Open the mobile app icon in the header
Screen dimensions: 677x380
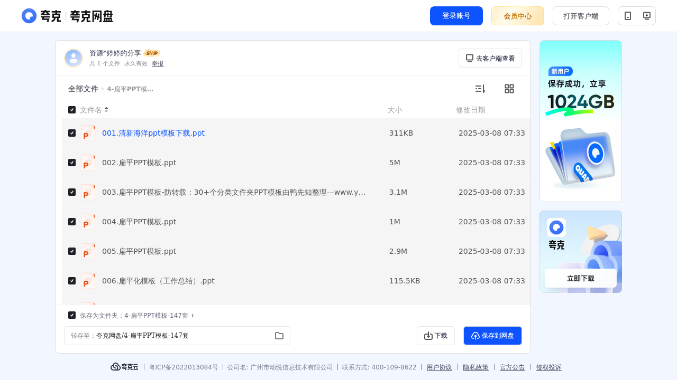628,16
